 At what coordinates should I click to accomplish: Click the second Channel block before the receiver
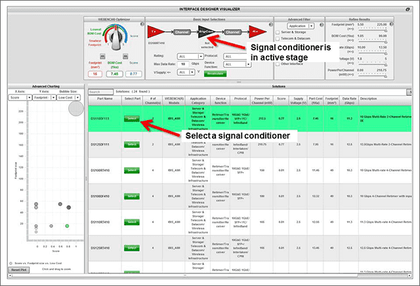click(229, 31)
